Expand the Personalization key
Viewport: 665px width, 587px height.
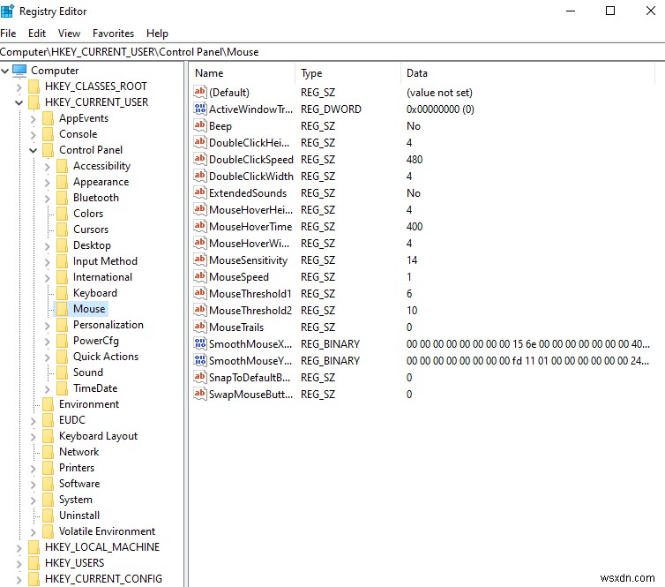47,325
